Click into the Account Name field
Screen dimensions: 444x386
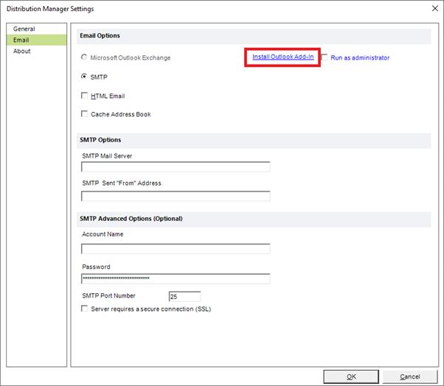176,249
